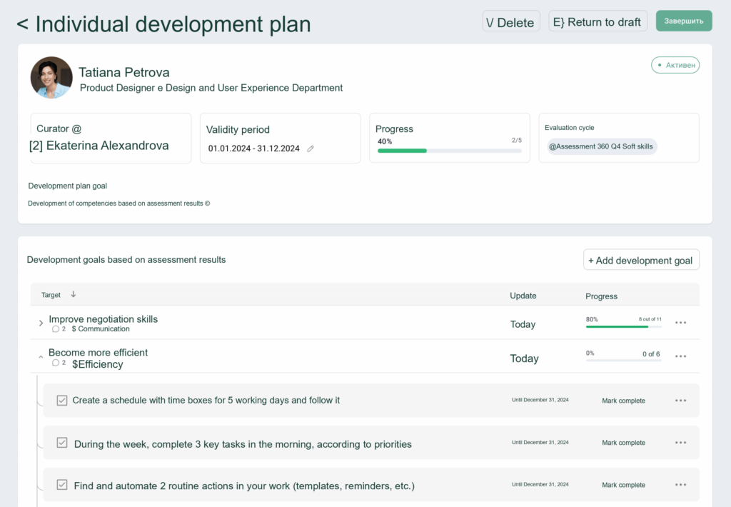The width and height of the screenshot is (731, 507).
Task: Open more options for automate routine actions task
Action: point(680,485)
